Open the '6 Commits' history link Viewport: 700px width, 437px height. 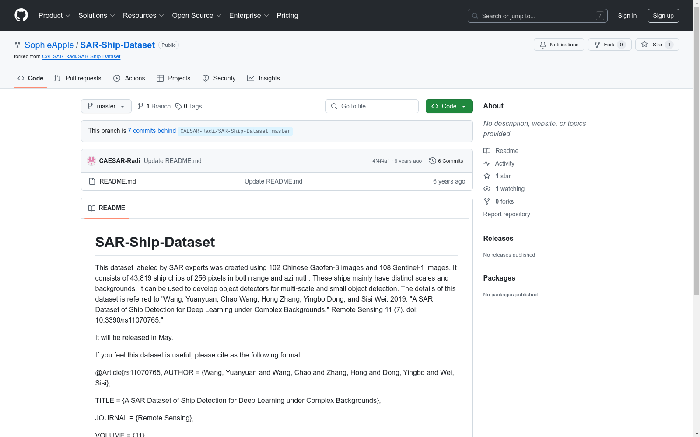(x=446, y=161)
